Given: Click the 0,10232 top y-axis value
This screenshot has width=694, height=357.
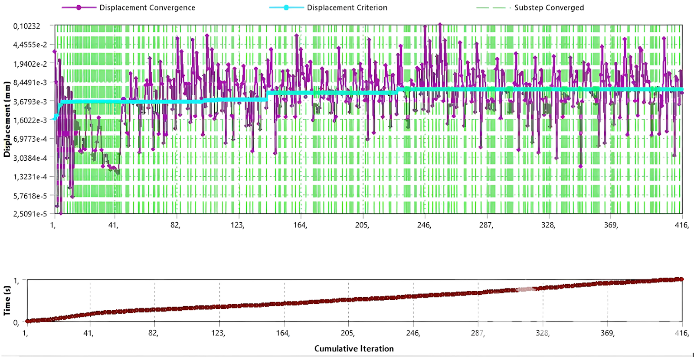Looking at the screenshot, I should pyautogui.click(x=27, y=26).
